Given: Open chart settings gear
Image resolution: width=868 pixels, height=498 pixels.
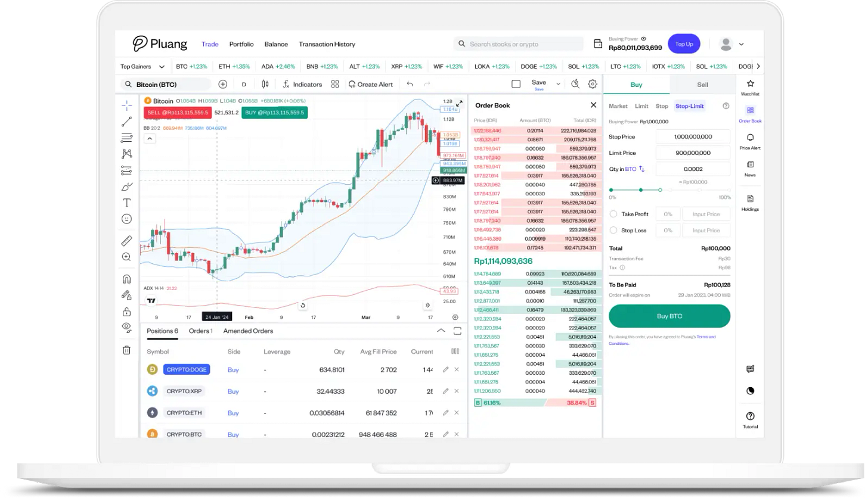Looking at the screenshot, I should [x=593, y=84].
